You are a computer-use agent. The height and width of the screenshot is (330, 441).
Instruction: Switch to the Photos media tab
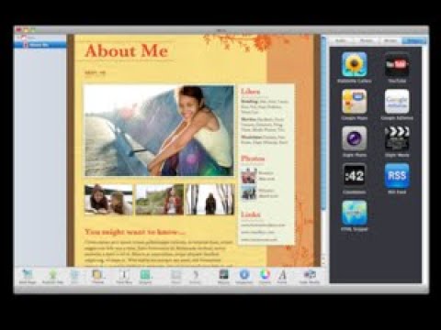click(x=366, y=40)
